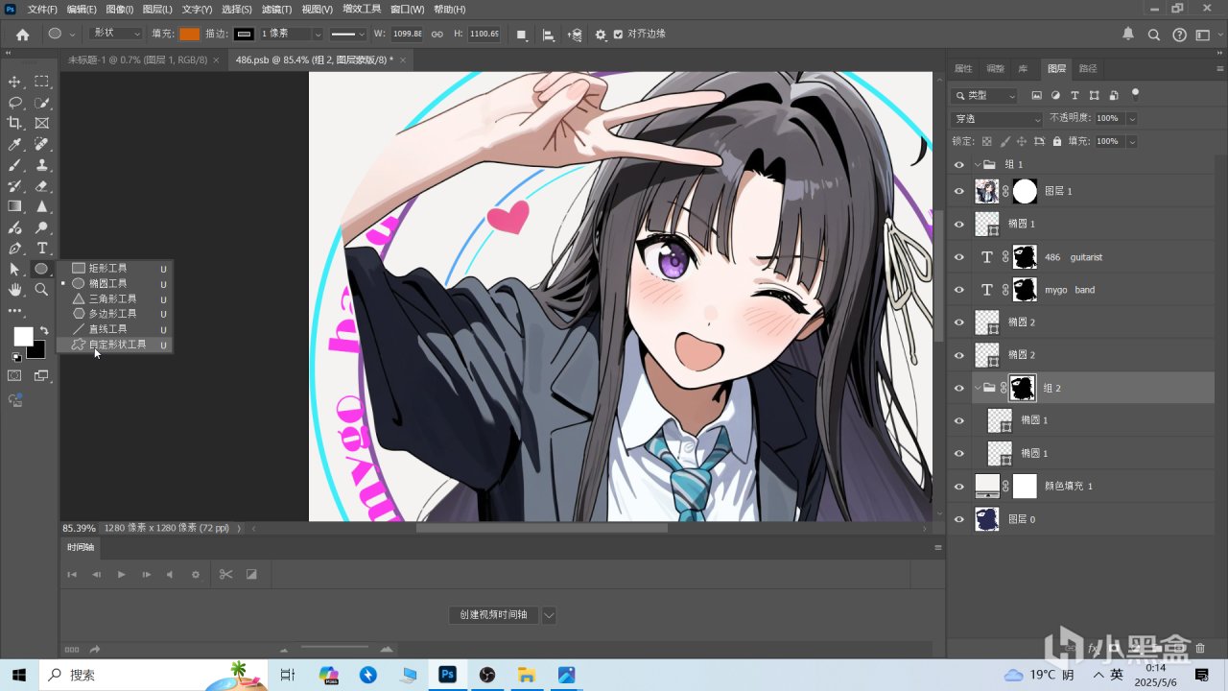Open the Photoshop search magnifier icon
This screenshot has height=691, width=1228.
(x=1154, y=35)
